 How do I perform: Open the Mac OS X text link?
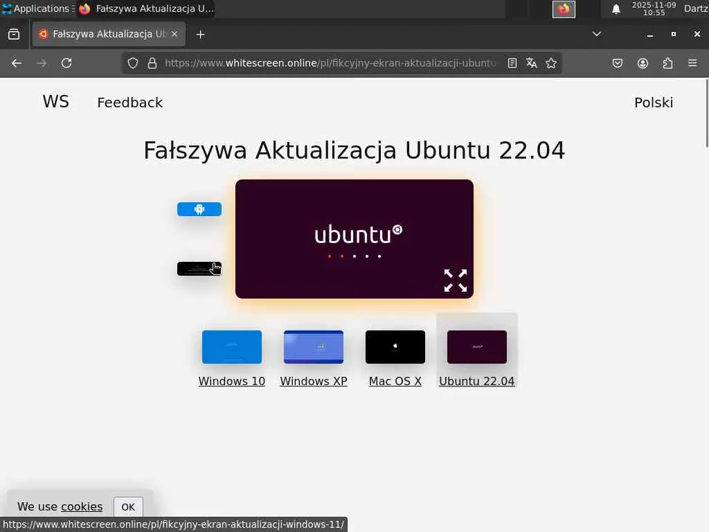(x=395, y=382)
